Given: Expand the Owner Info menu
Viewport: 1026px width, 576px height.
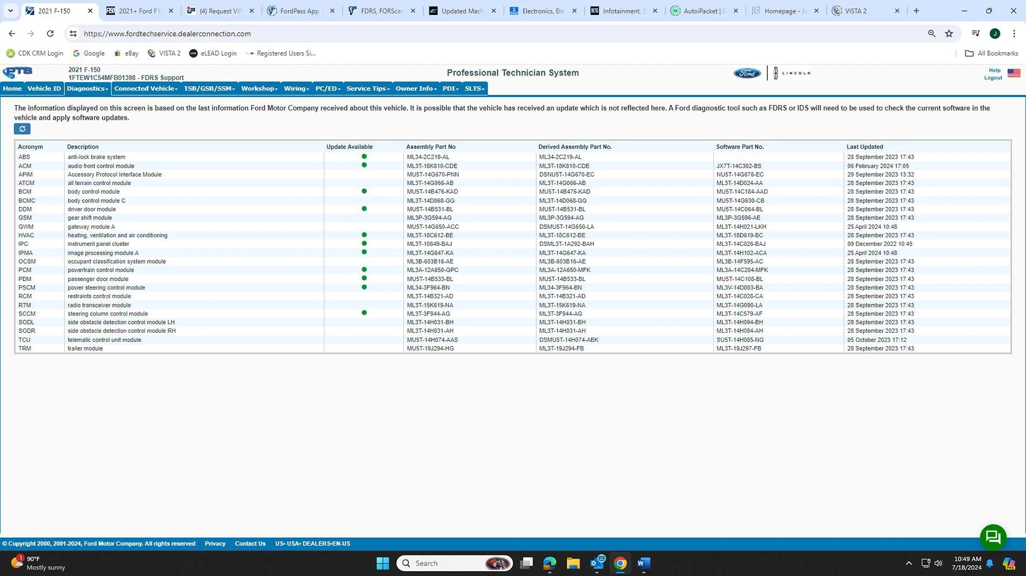Looking at the screenshot, I should (x=416, y=88).
